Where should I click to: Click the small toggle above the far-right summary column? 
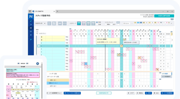[172, 32]
